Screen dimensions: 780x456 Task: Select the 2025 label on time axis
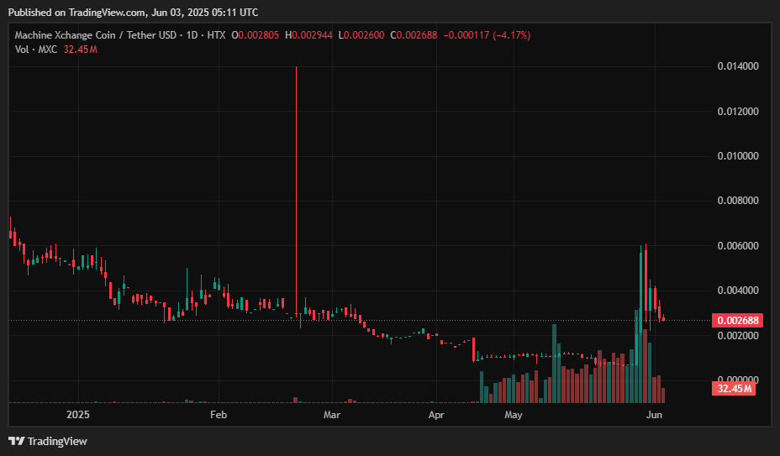pos(77,415)
